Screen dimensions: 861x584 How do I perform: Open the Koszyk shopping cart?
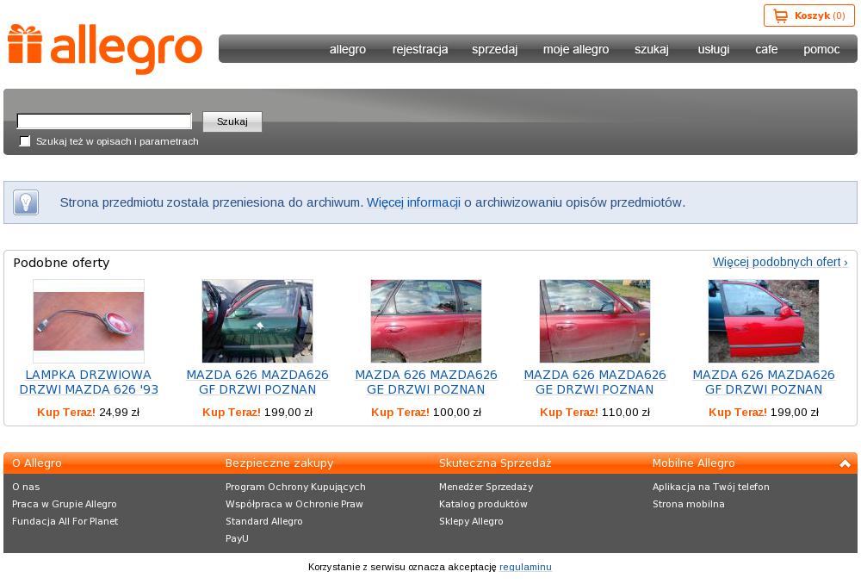coord(808,16)
